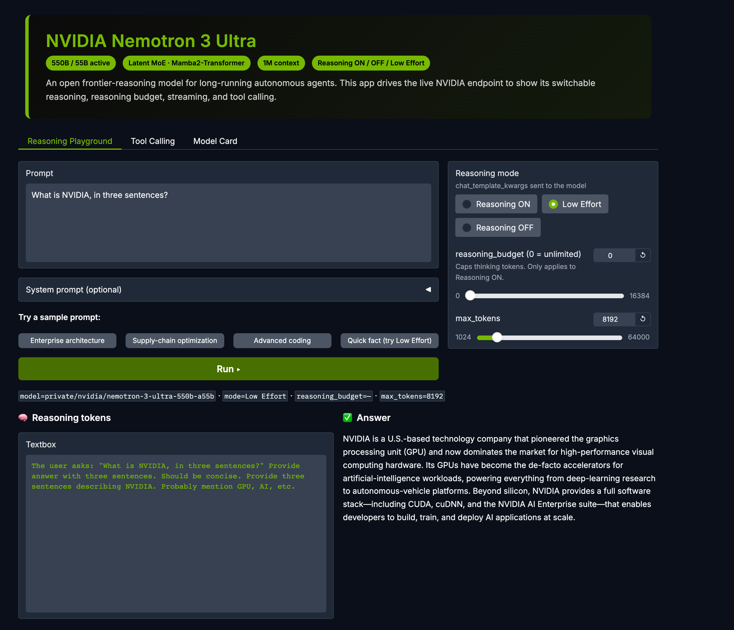Click the Prompt text area
Image resolution: width=734 pixels, height=630 pixels.
(x=229, y=223)
